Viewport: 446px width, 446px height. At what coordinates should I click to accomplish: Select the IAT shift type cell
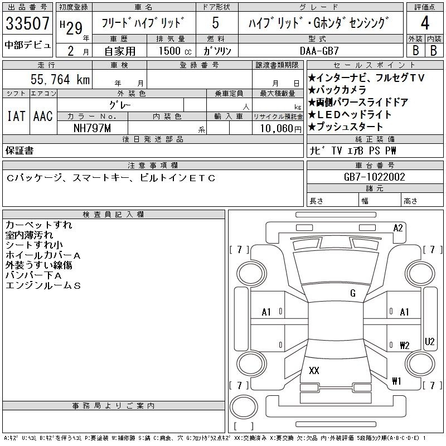point(16,116)
